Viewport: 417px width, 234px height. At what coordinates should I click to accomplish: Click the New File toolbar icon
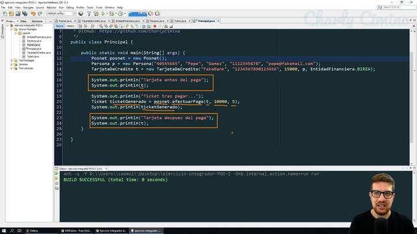point(5,14)
